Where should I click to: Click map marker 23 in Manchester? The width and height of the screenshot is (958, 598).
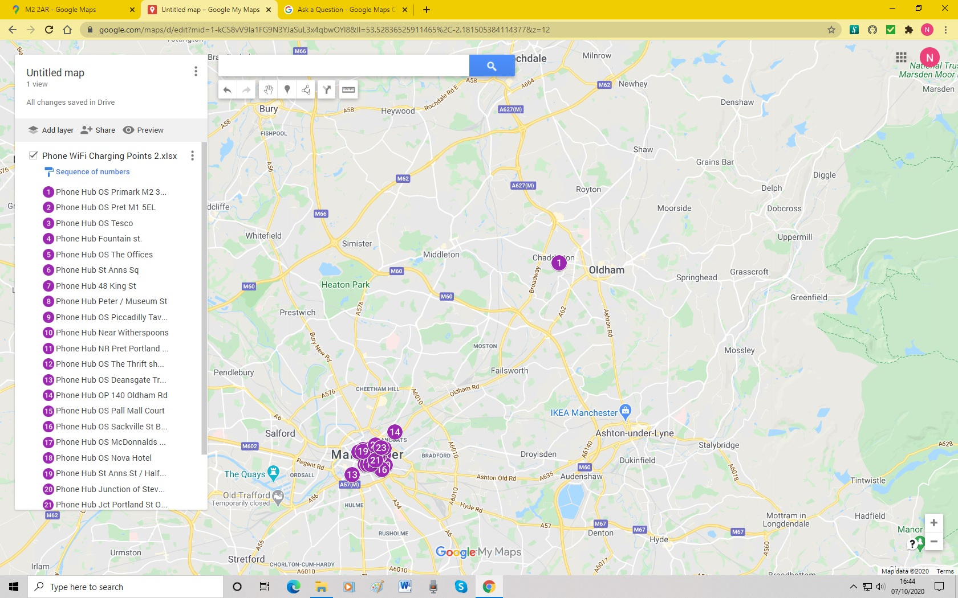coord(381,448)
